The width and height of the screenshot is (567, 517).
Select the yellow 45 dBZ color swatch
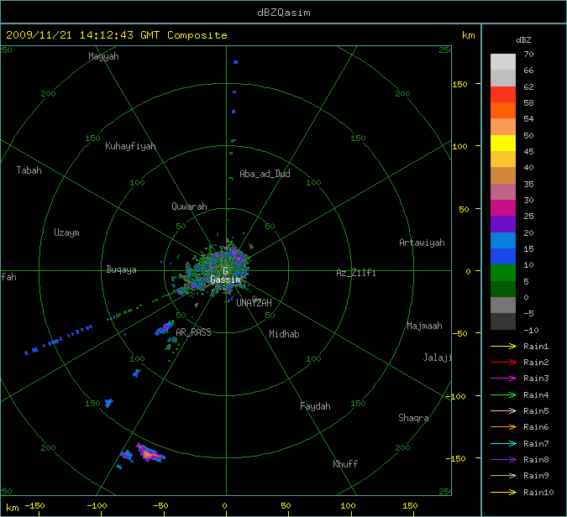click(x=503, y=144)
